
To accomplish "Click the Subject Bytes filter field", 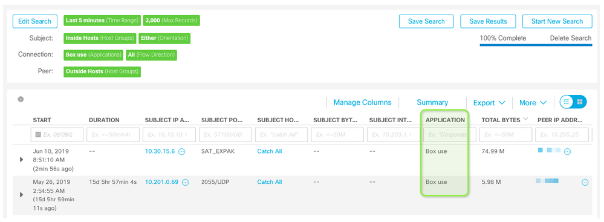I will click(337, 135).
